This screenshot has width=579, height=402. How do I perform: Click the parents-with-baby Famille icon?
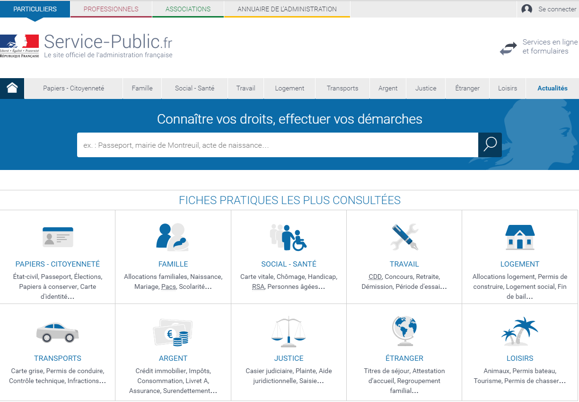pos(173,237)
